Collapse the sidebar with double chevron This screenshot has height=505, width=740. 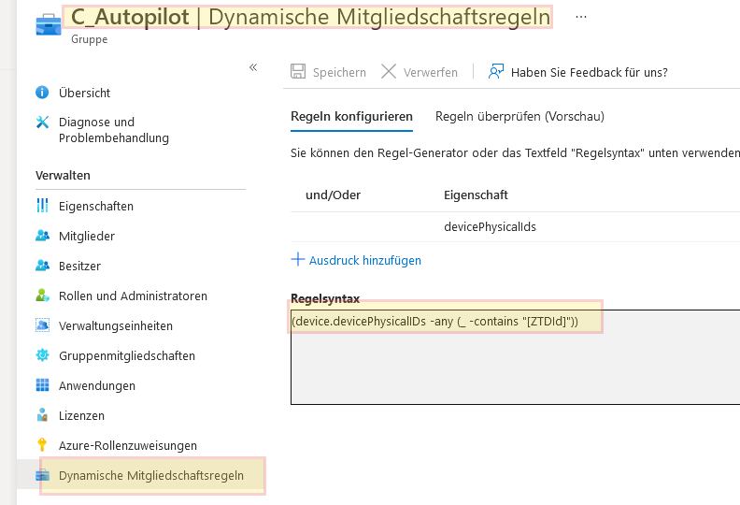253,67
